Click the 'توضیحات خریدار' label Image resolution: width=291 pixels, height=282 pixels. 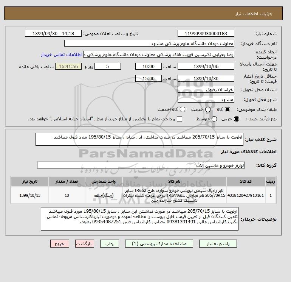(259, 219)
